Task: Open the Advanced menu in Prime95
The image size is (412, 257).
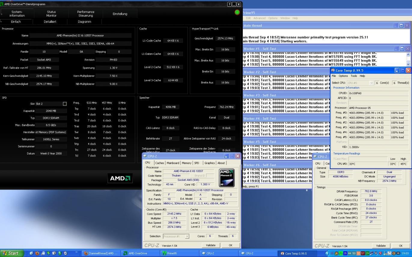Action: 259,18
